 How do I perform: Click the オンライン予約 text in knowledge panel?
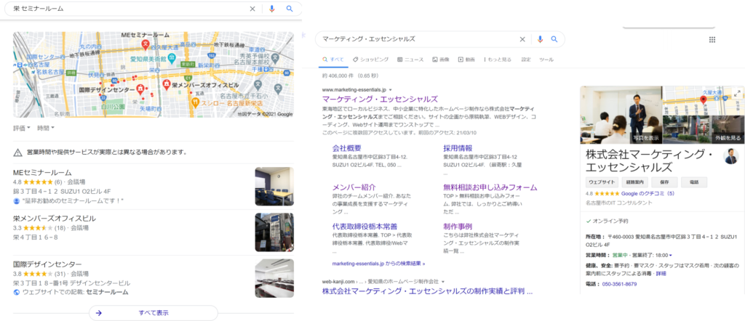point(610,221)
